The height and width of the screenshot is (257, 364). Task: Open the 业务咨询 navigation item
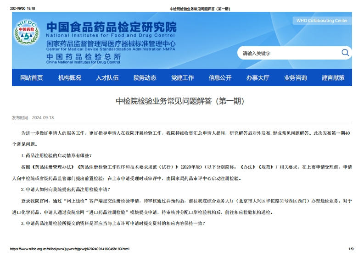click(x=295, y=77)
